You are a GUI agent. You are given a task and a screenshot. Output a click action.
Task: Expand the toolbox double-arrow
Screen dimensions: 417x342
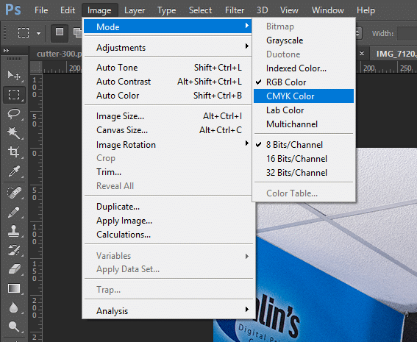6,50
